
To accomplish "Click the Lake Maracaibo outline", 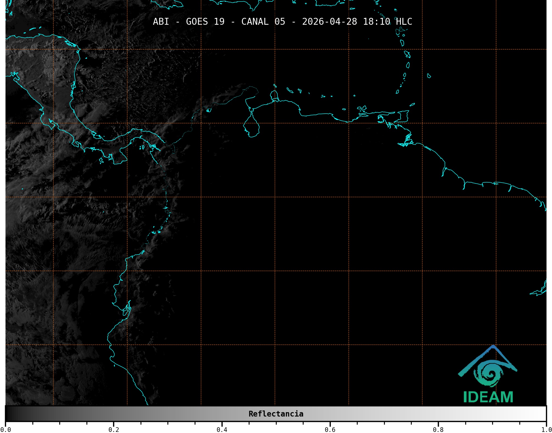I will coord(251,127).
